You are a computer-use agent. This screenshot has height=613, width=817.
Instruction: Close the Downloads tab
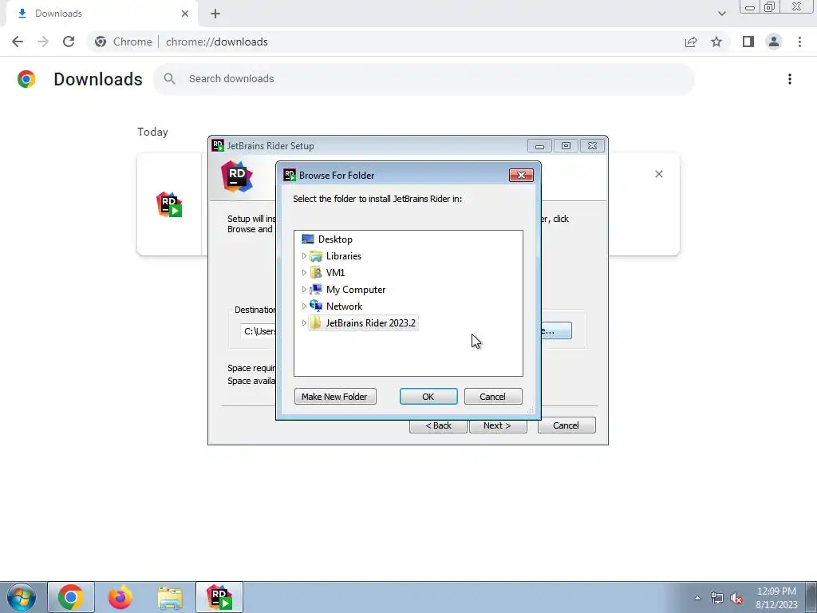[185, 14]
